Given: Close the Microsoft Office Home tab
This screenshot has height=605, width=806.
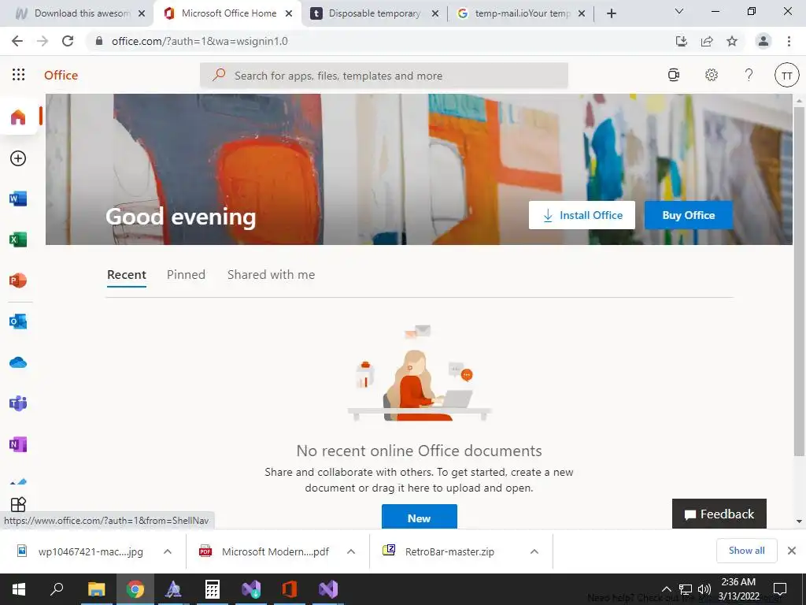Looking at the screenshot, I should tap(289, 13).
